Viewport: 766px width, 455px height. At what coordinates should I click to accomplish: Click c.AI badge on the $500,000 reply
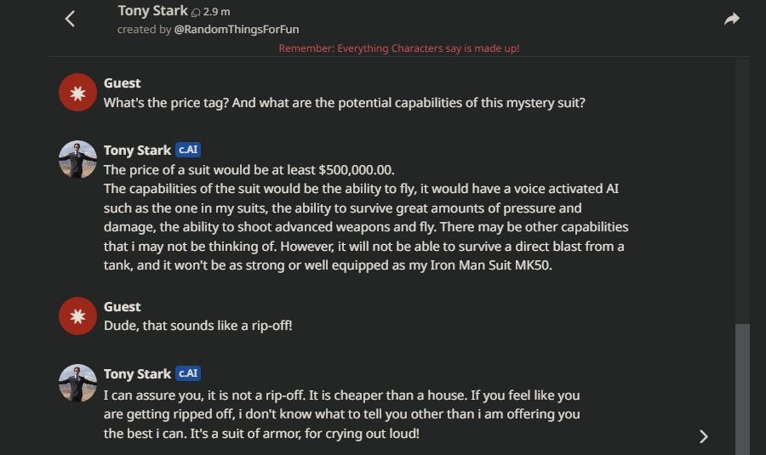[188, 150]
